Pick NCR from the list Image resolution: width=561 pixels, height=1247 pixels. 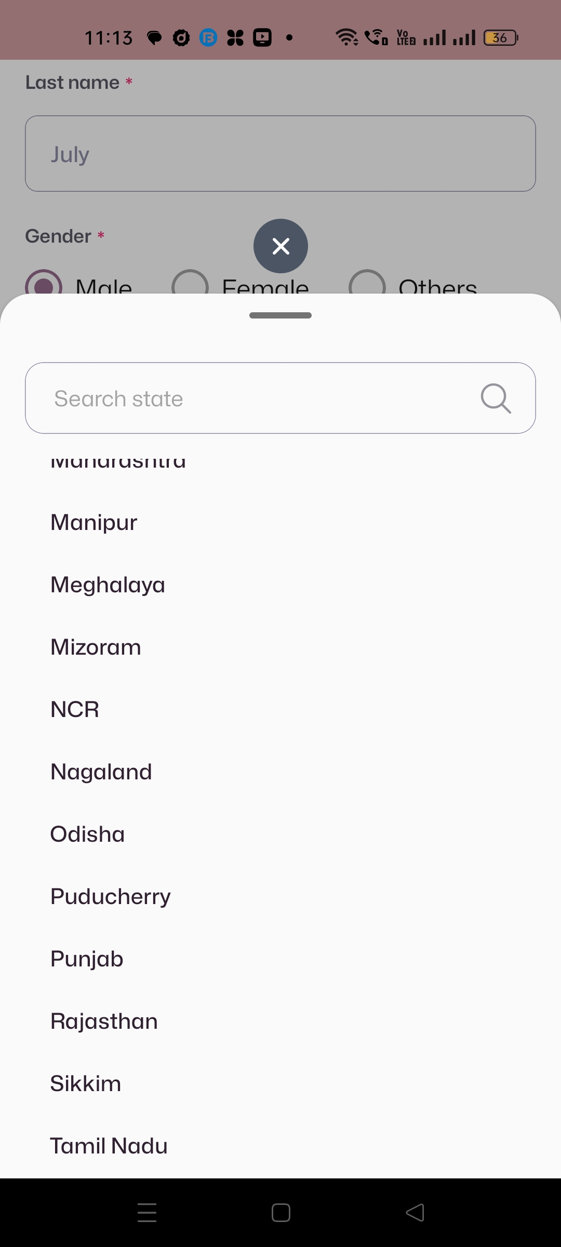tap(75, 710)
